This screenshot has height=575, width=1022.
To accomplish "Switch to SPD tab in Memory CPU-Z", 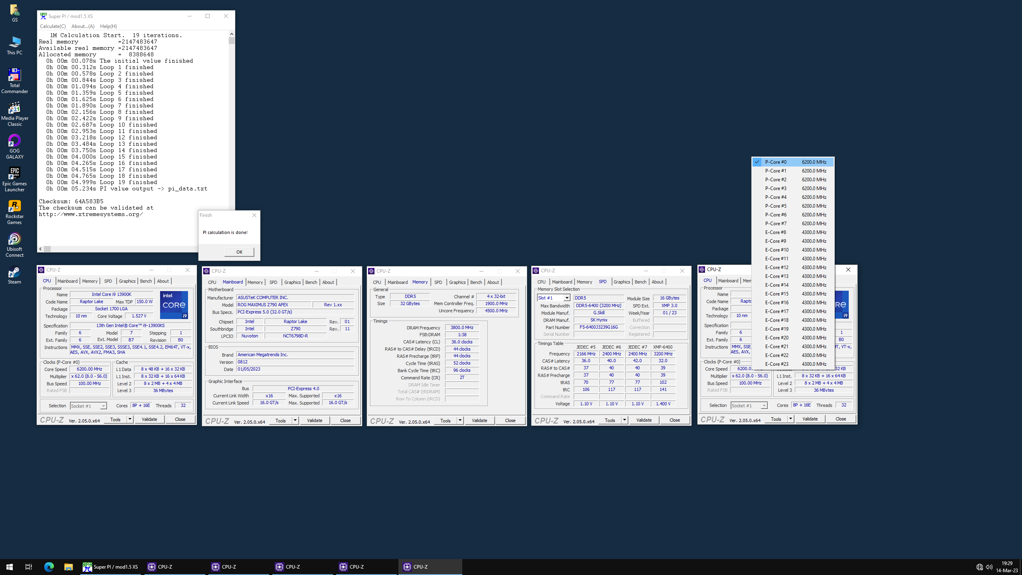I will click(x=438, y=282).
